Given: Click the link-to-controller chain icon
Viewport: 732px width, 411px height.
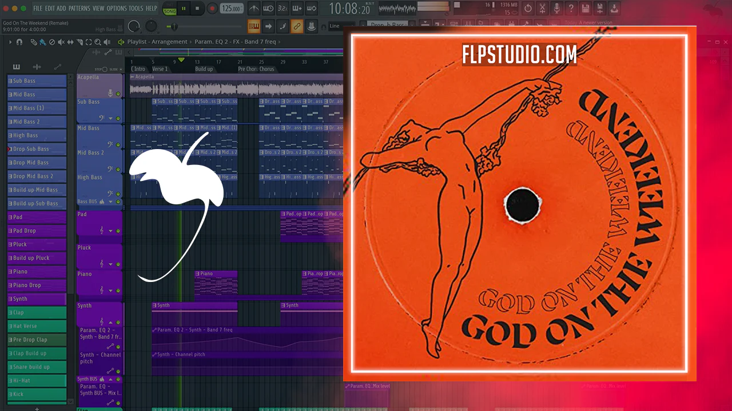Looking at the screenshot, I should [297, 26].
